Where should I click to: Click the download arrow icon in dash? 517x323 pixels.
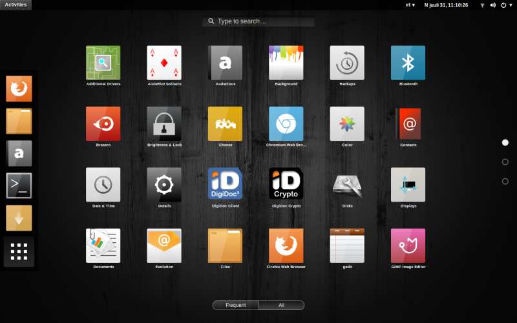click(19, 218)
